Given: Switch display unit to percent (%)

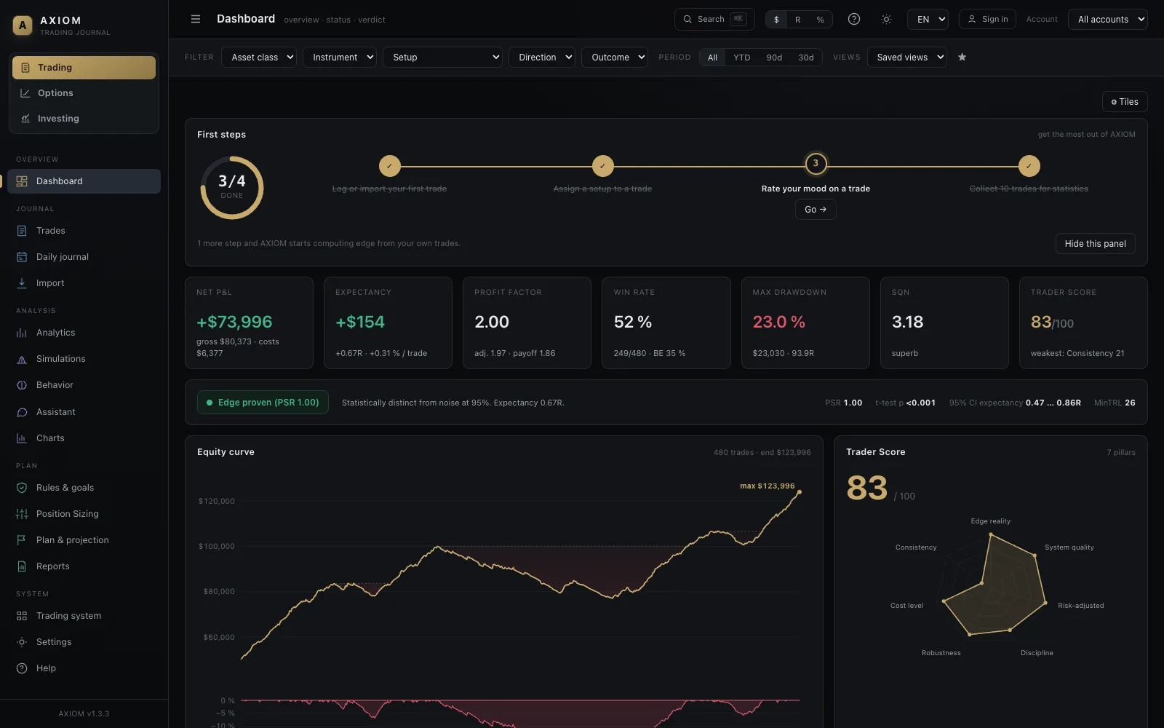Looking at the screenshot, I should point(821,20).
